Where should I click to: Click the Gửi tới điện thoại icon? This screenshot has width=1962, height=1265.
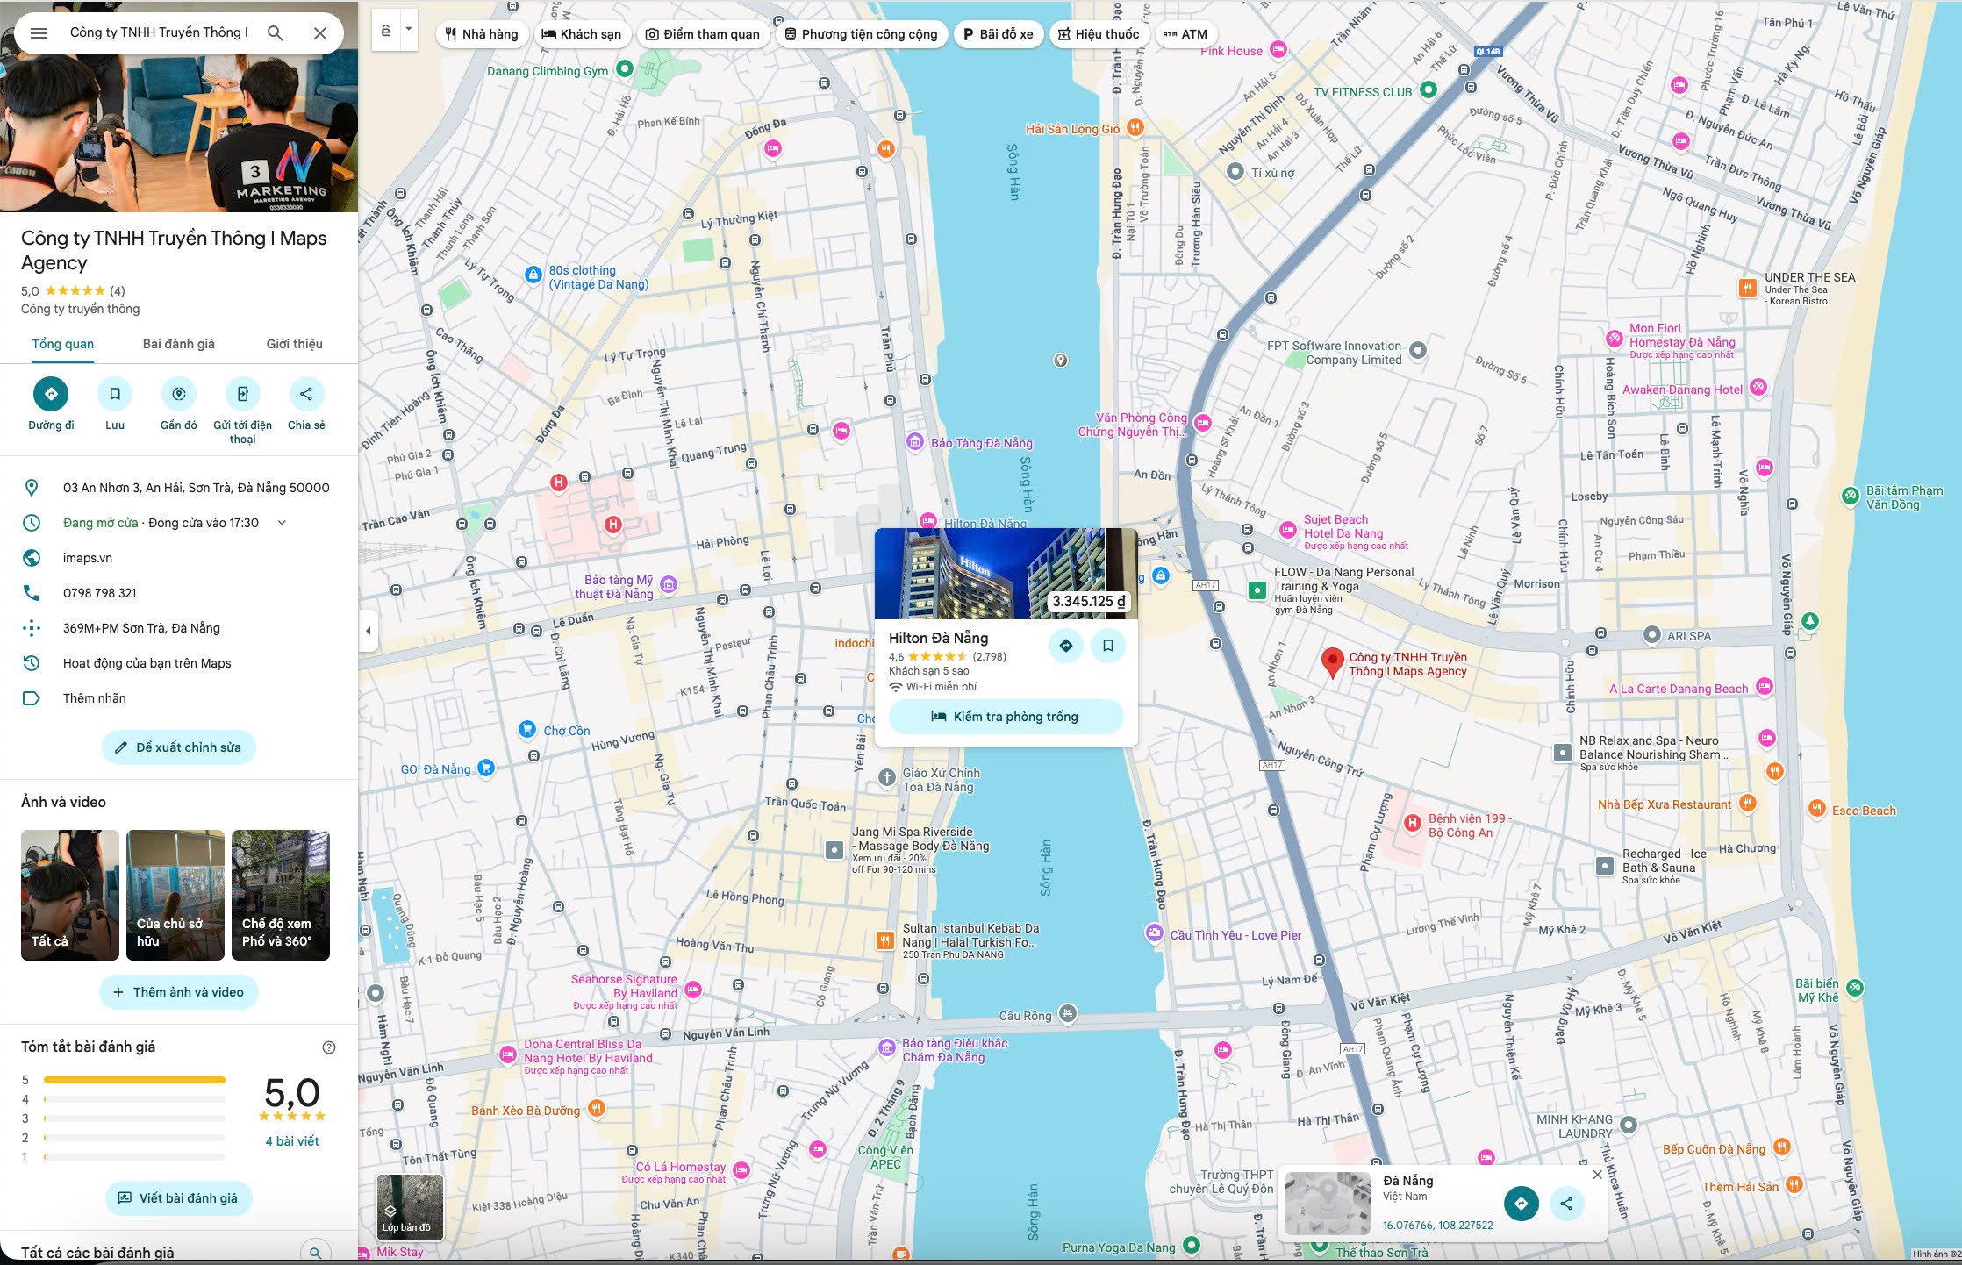242,394
